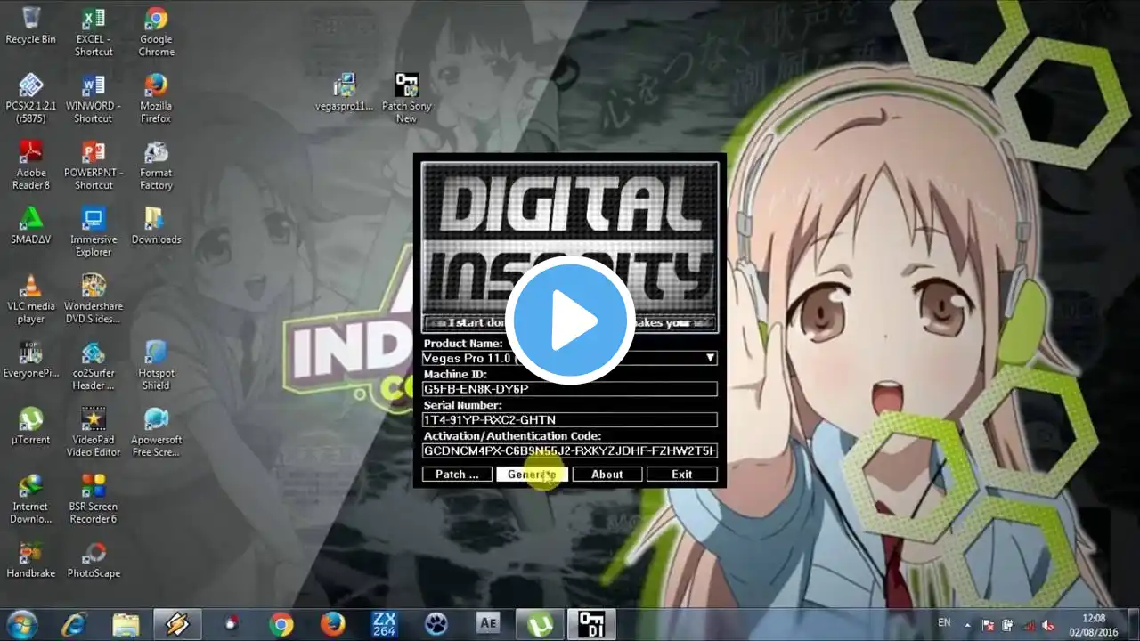Open the ZX264 app from the taskbar
The width and height of the screenshot is (1140, 641).
pyautogui.click(x=385, y=624)
